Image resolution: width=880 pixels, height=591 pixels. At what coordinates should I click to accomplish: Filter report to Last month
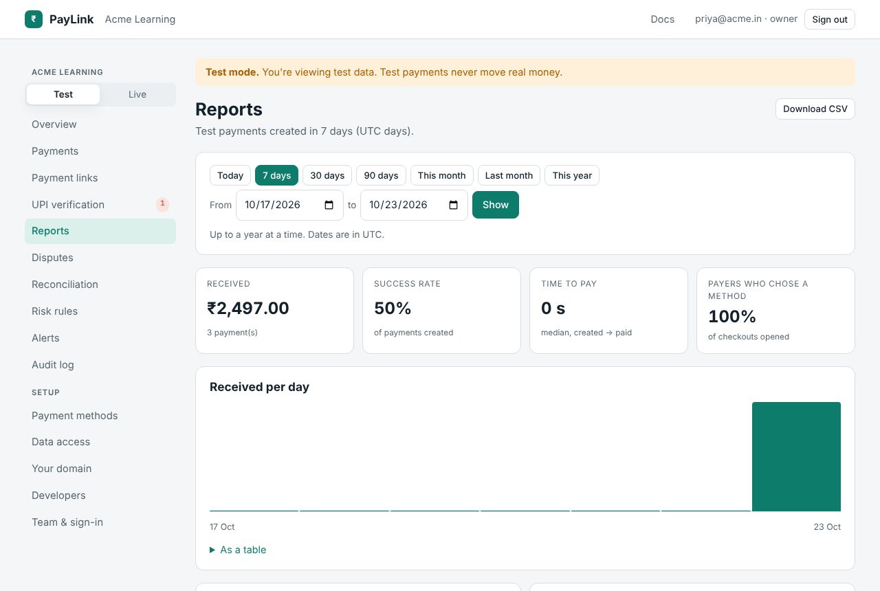[509, 175]
